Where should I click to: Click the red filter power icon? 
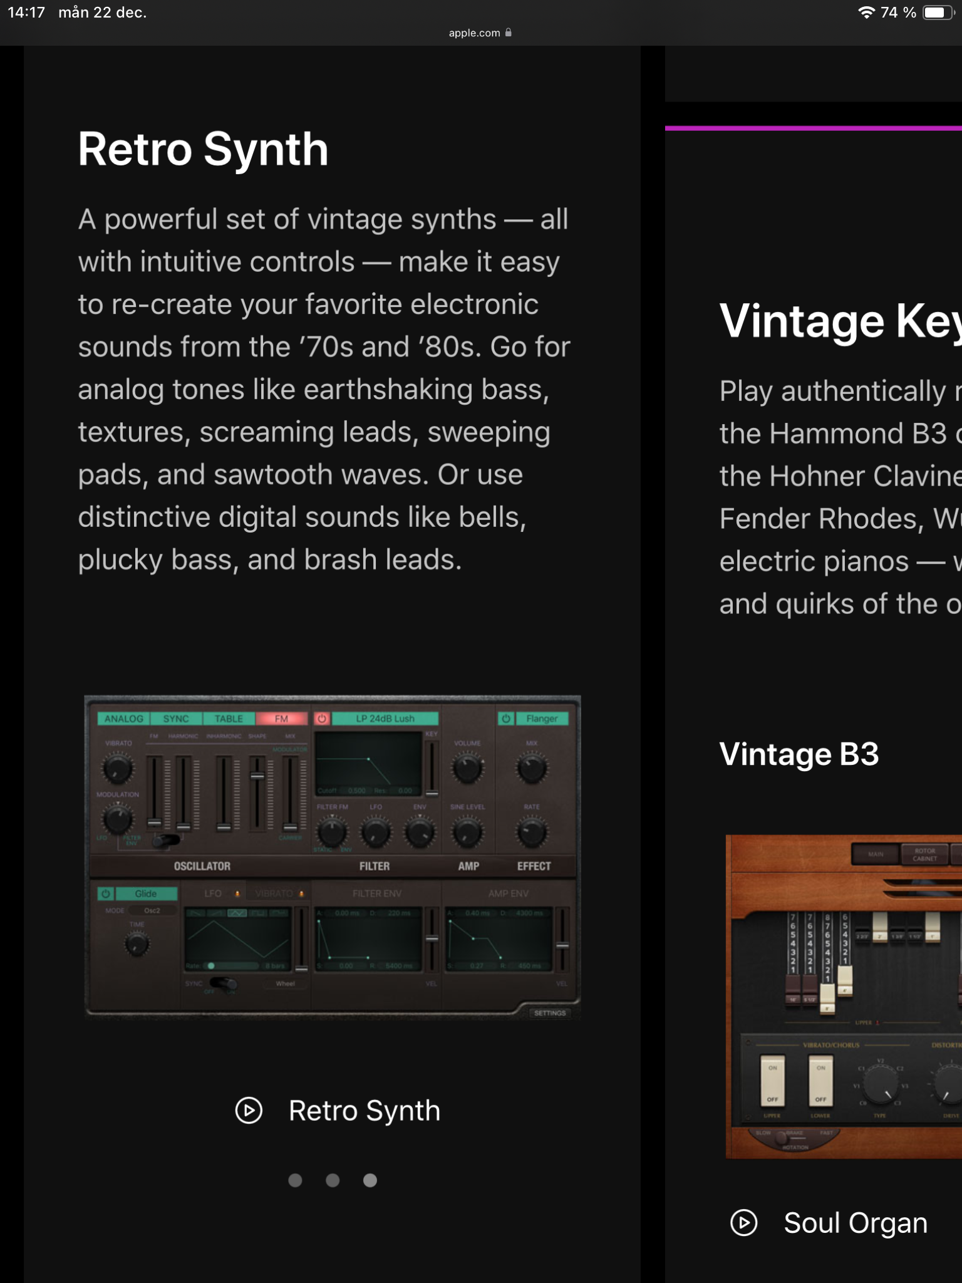pos(322,719)
